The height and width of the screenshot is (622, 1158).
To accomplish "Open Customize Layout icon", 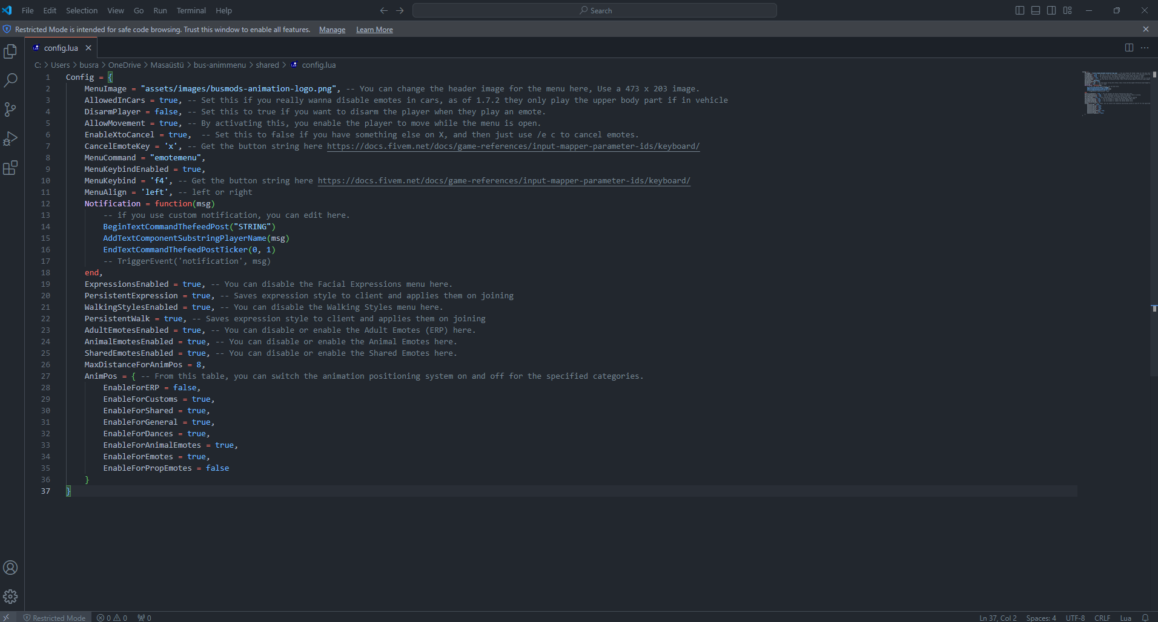I will (1067, 10).
